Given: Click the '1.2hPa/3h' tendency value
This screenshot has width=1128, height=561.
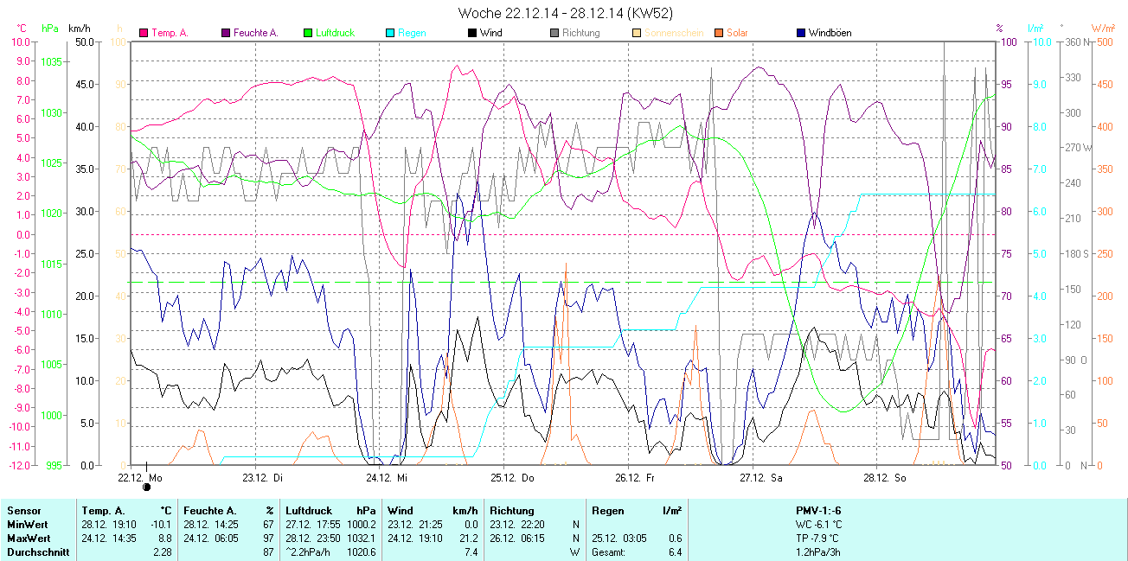Looking at the screenshot, I should point(817,552).
